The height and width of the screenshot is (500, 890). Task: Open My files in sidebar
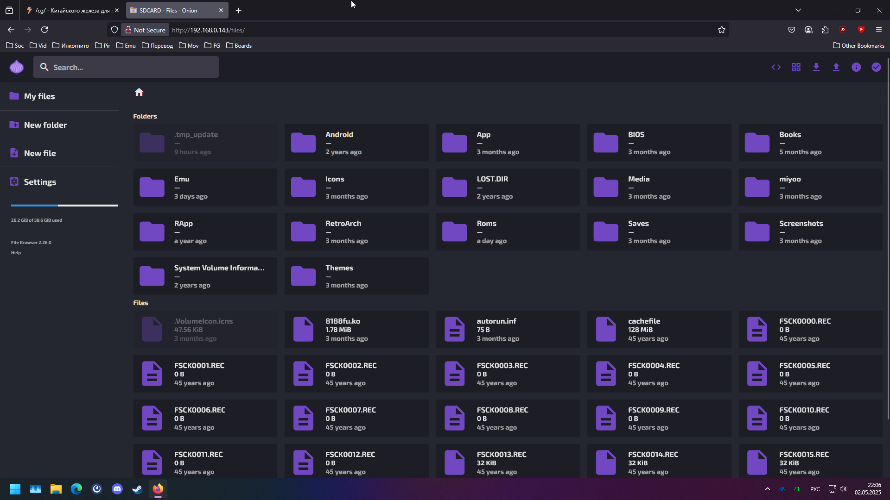click(39, 96)
